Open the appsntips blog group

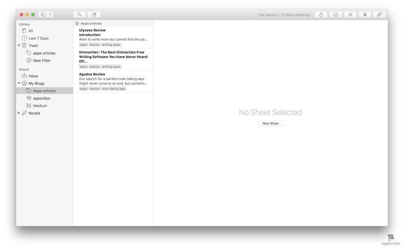pos(41,98)
